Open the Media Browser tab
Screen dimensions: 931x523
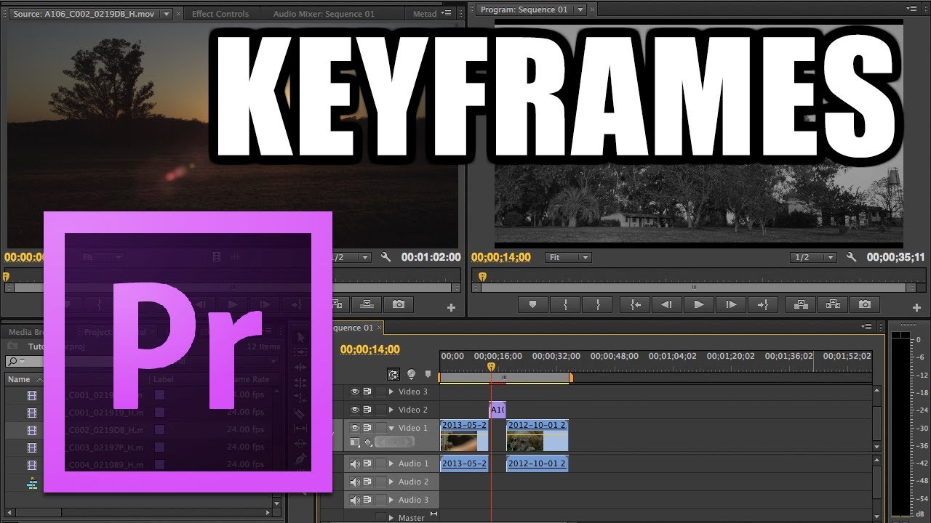[x=28, y=332]
